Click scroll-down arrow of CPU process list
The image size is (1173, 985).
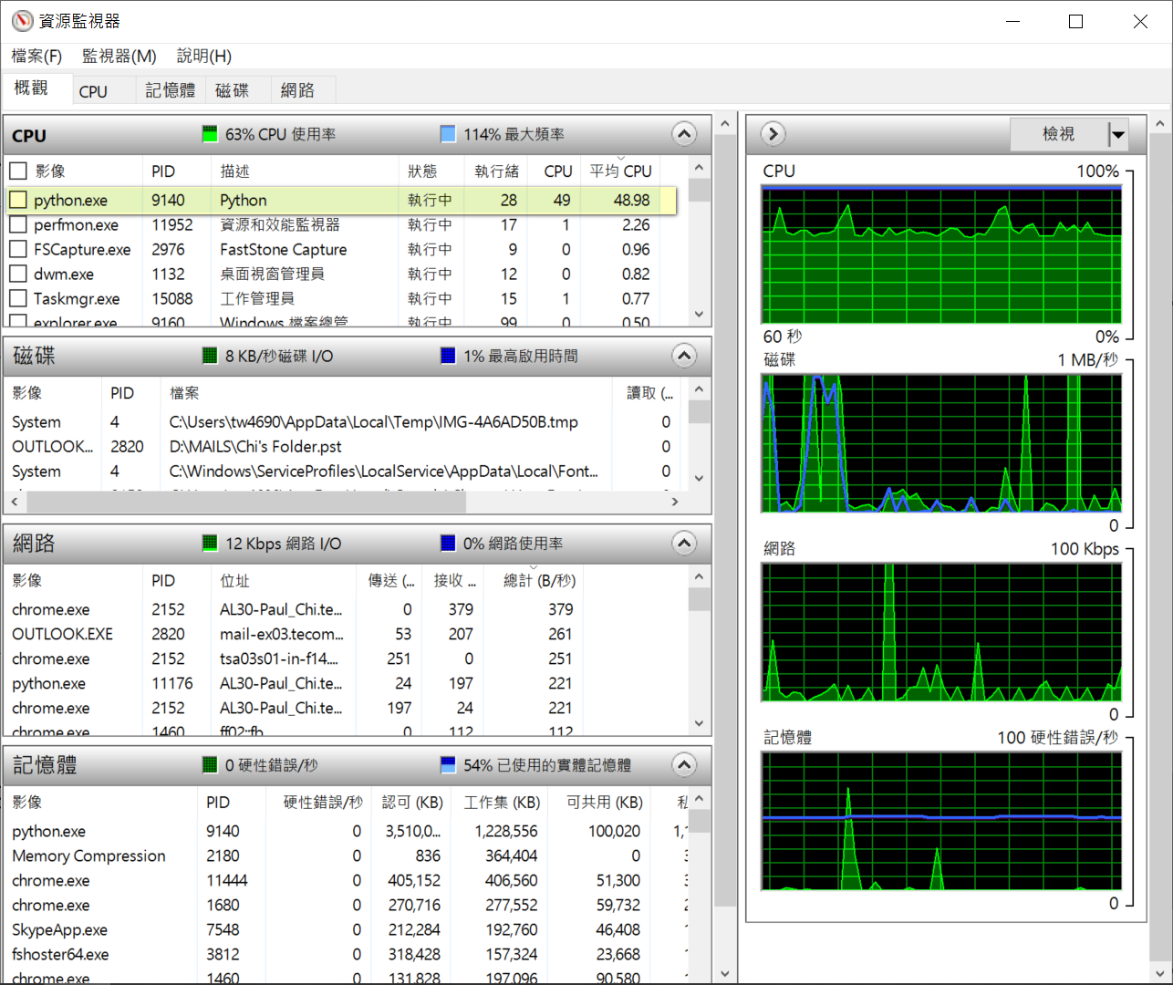tap(699, 315)
